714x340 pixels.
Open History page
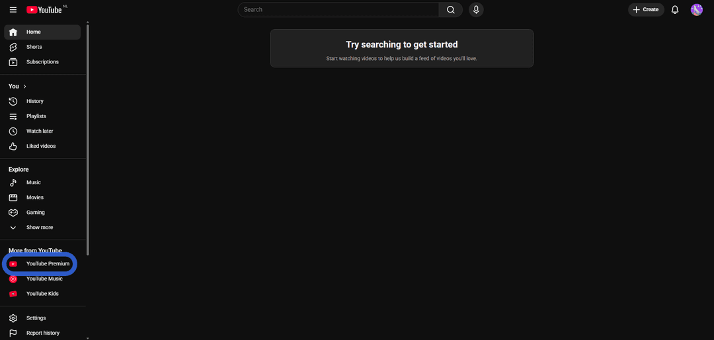(x=42, y=101)
